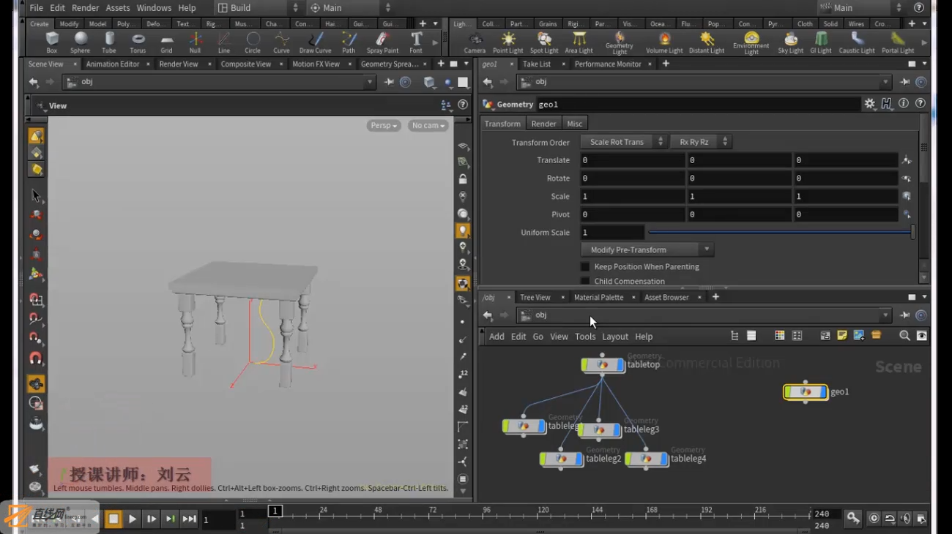Screen dimensions: 952x534
Task: Select the Draw Curve tool
Action: tap(316, 42)
